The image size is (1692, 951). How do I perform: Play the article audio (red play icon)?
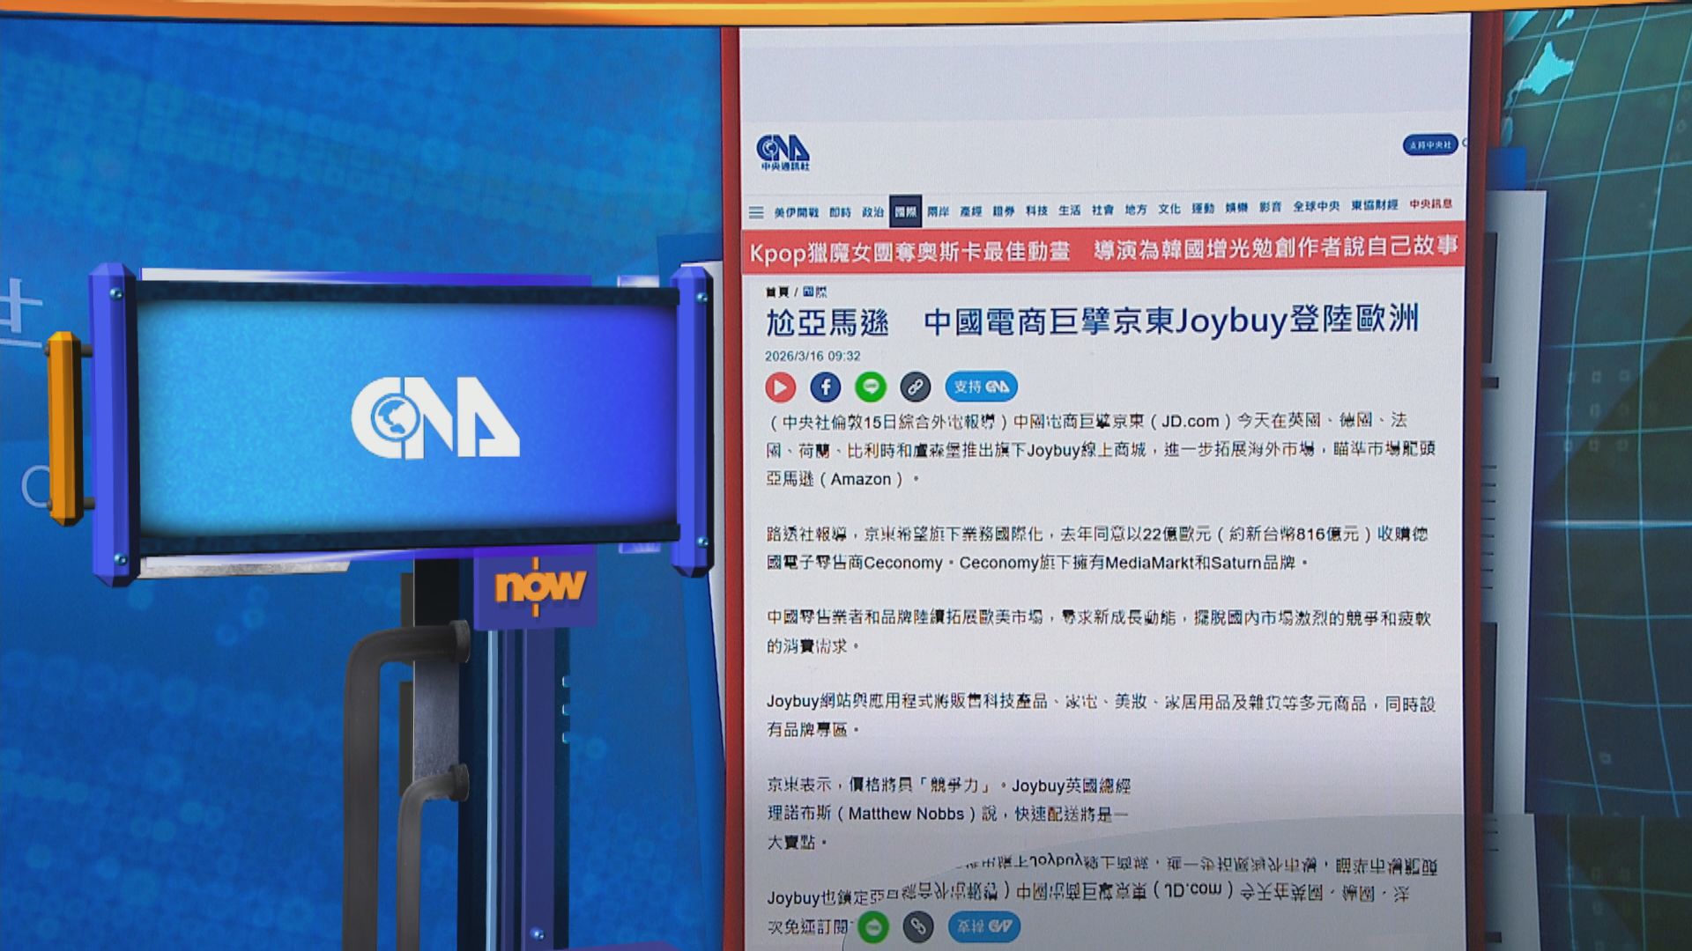pos(780,387)
